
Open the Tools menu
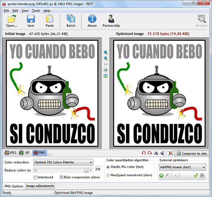click(x=36, y=11)
